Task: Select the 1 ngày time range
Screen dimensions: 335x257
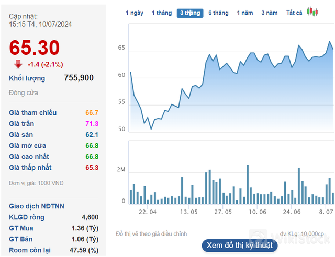Action: click(x=135, y=13)
